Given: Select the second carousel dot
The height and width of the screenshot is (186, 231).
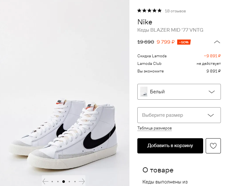Looking at the screenshot, I should [58, 182].
